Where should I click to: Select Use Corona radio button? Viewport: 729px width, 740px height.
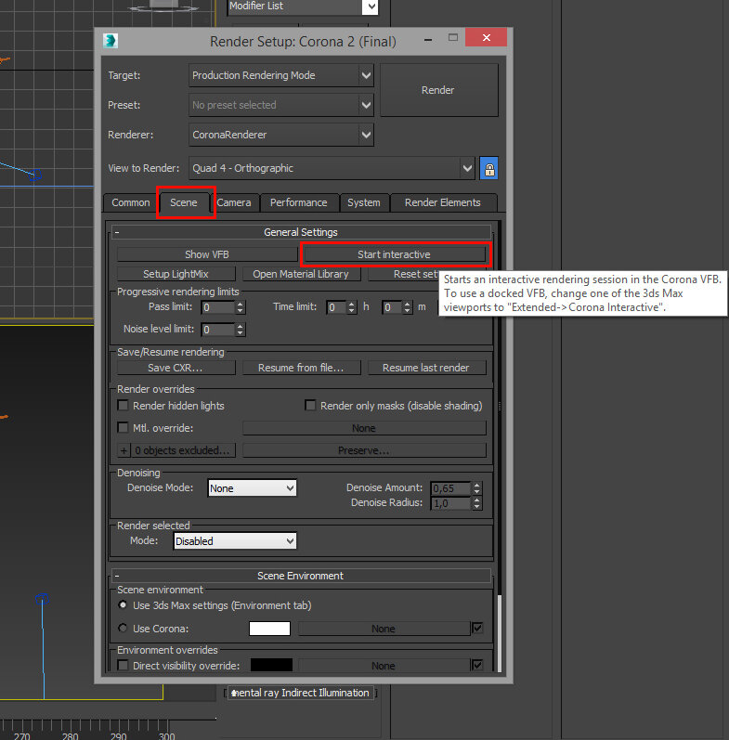(x=124, y=629)
